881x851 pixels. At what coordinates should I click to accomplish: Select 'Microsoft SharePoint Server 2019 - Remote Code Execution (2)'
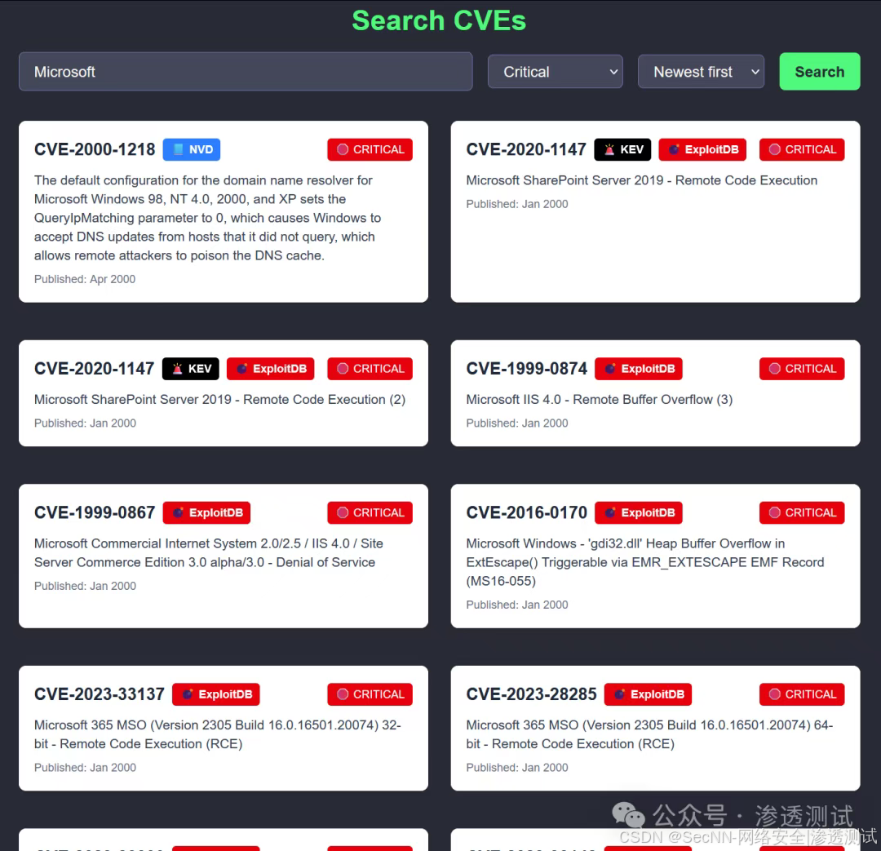pos(219,400)
